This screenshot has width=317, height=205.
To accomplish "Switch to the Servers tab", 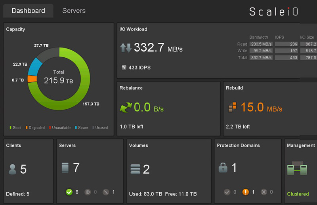I will coord(74,11).
